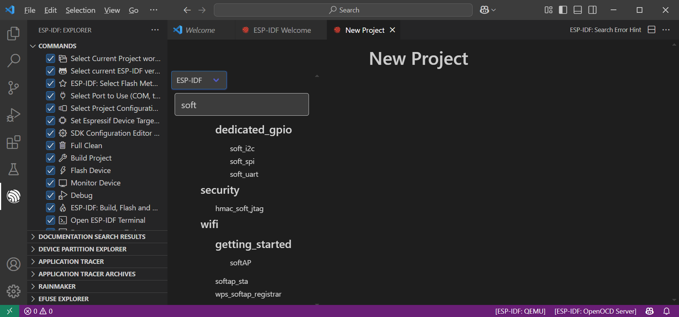Viewport: 679px width, 317px height.
Task: Go forward with the right arrow
Action: [202, 10]
